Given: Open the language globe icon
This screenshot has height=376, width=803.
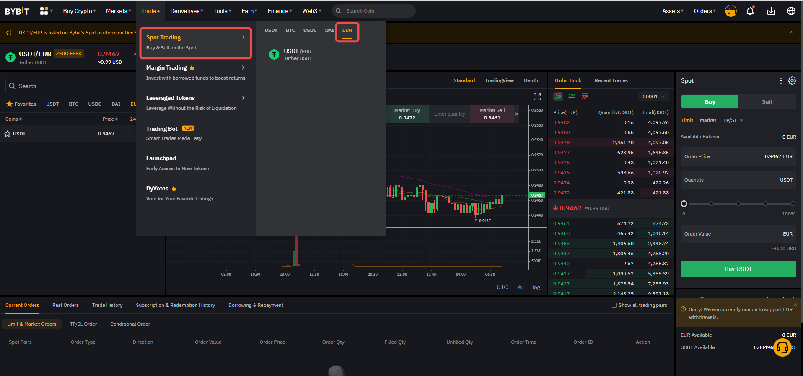Looking at the screenshot, I should click(x=791, y=11).
